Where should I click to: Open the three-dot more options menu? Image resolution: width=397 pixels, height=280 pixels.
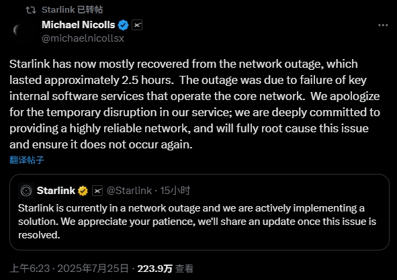[383, 25]
